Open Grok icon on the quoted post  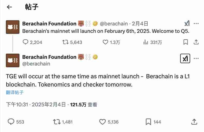187,24
